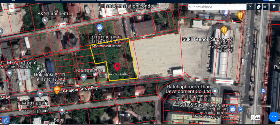Select the HokiHoki bakery food marker
Image resolution: width=280 pixels, height=125 pixels.
coord(57,90)
